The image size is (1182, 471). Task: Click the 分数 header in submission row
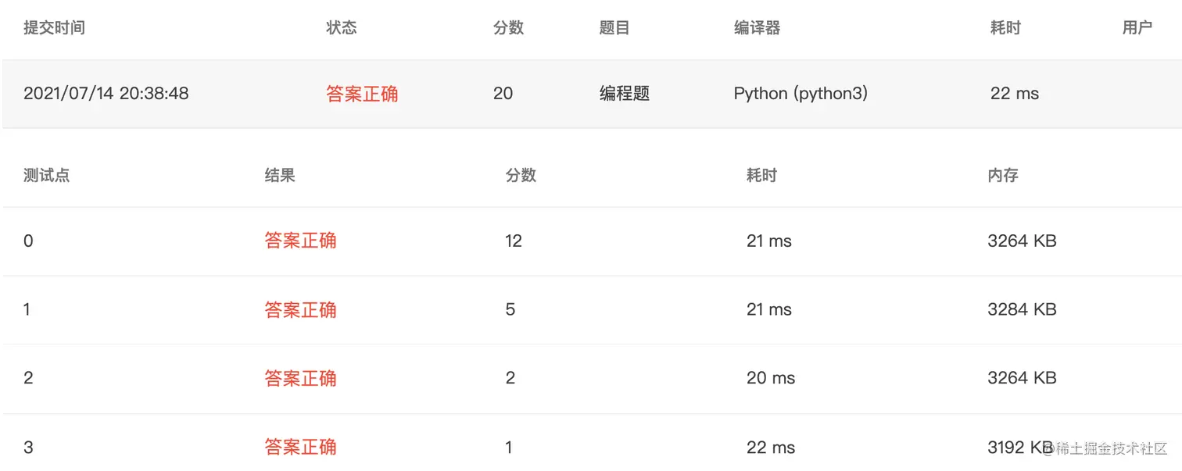click(509, 28)
